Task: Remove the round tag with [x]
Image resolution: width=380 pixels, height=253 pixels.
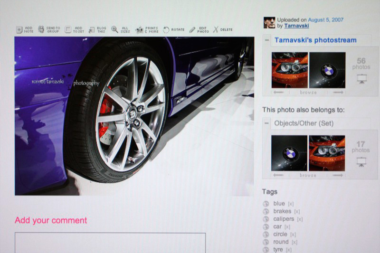Action: 294,243
